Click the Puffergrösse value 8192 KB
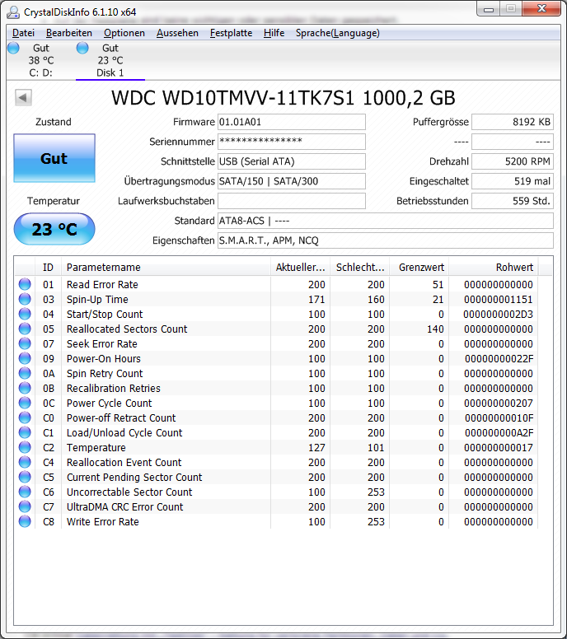The image size is (567, 639). pos(513,122)
